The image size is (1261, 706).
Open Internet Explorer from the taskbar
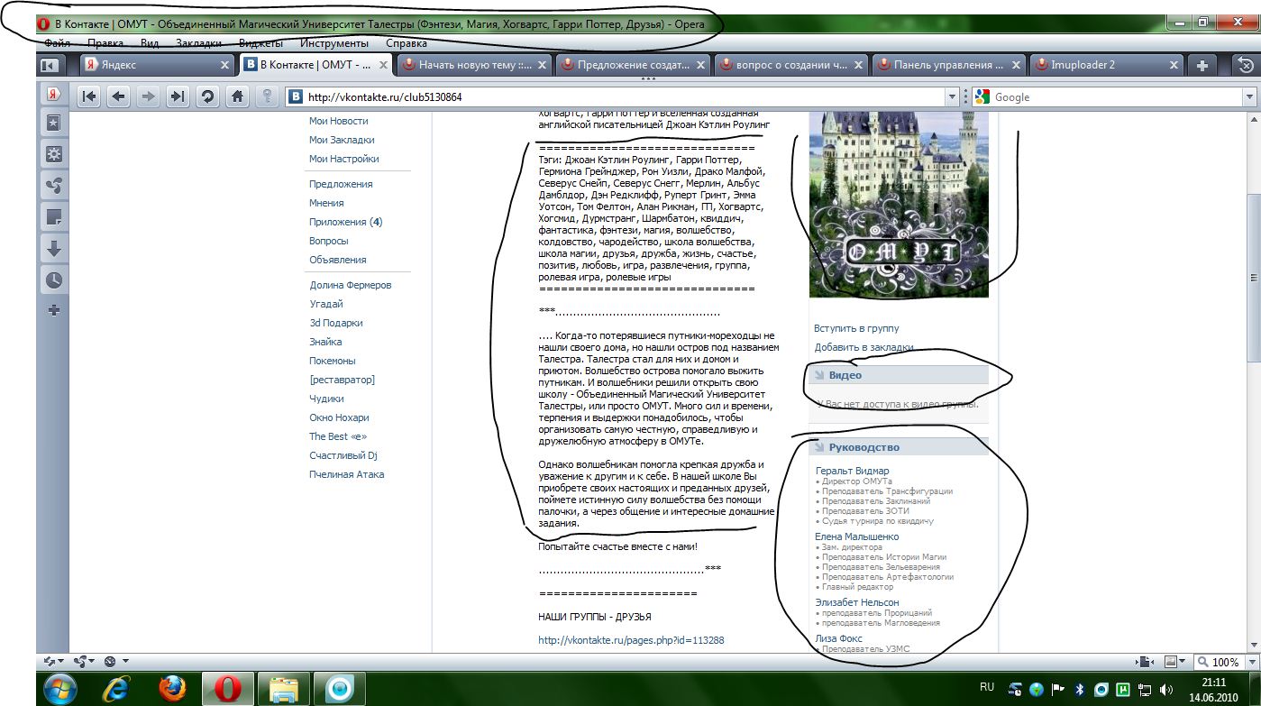point(116,688)
